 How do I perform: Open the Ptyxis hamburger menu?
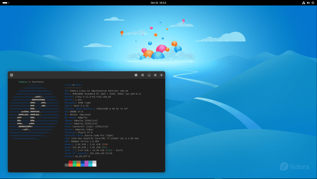143,75
